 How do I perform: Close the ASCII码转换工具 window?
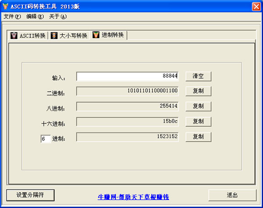click(256, 7)
